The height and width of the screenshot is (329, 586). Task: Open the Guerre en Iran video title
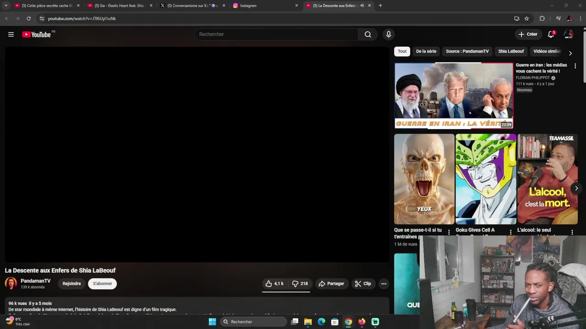click(x=541, y=68)
